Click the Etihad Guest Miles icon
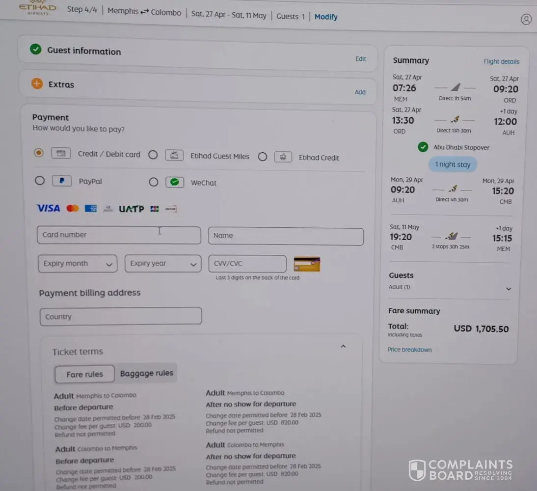 click(174, 155)
